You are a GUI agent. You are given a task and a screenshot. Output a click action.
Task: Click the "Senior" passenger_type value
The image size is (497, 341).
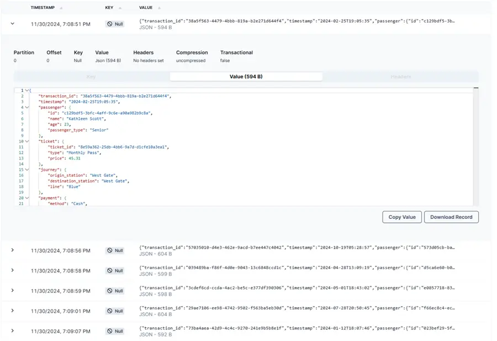(99, 130)
